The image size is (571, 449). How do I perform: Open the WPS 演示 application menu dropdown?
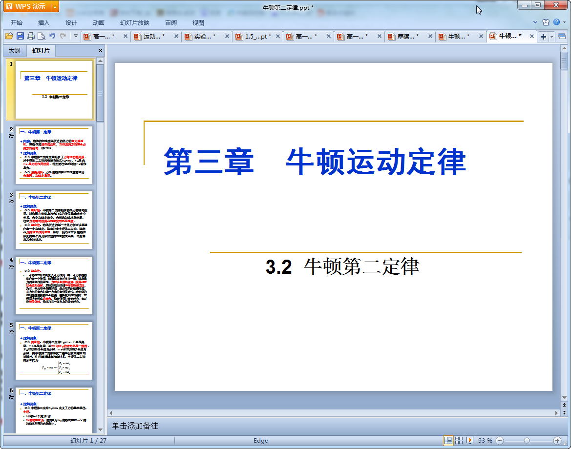point(55,6)
